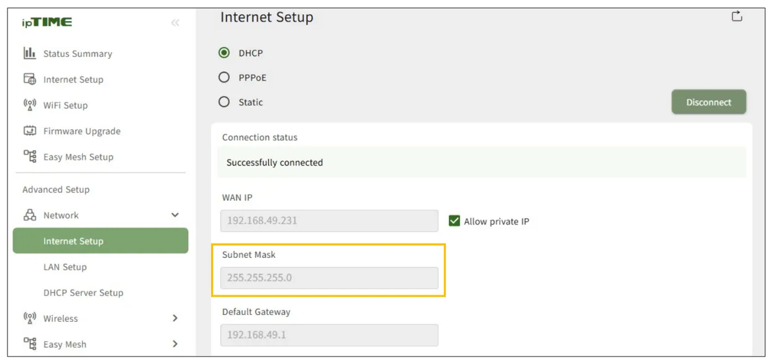Image resolution: width=770 pixels, height=364 pixels.
Task: Click the Internet Setup page title
Action: tap(266, 17)
